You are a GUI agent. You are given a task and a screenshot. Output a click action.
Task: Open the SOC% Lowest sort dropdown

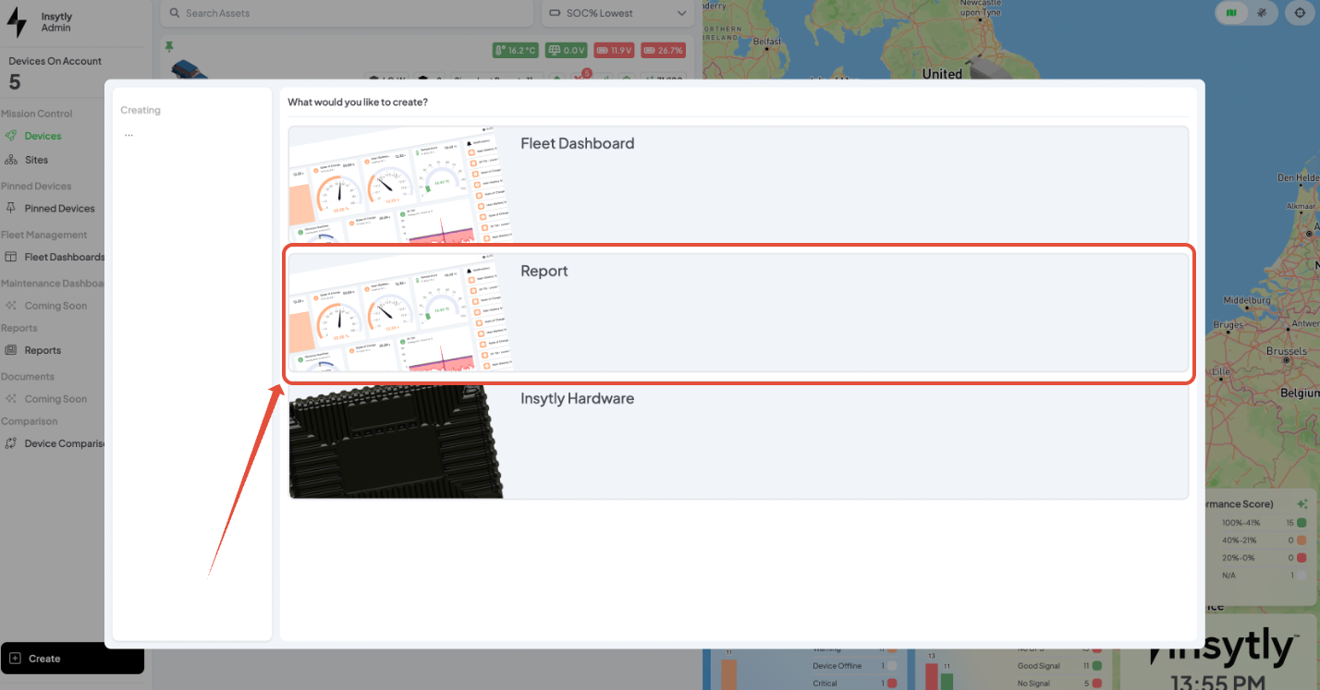tap(617, 13)
